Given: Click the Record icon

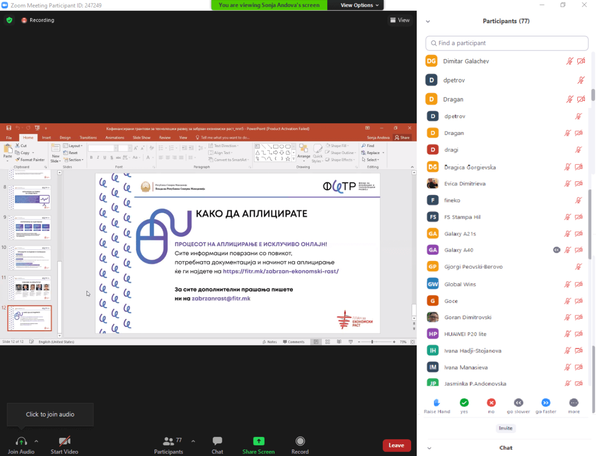Looking at the screenshot, I should point(301,441).
